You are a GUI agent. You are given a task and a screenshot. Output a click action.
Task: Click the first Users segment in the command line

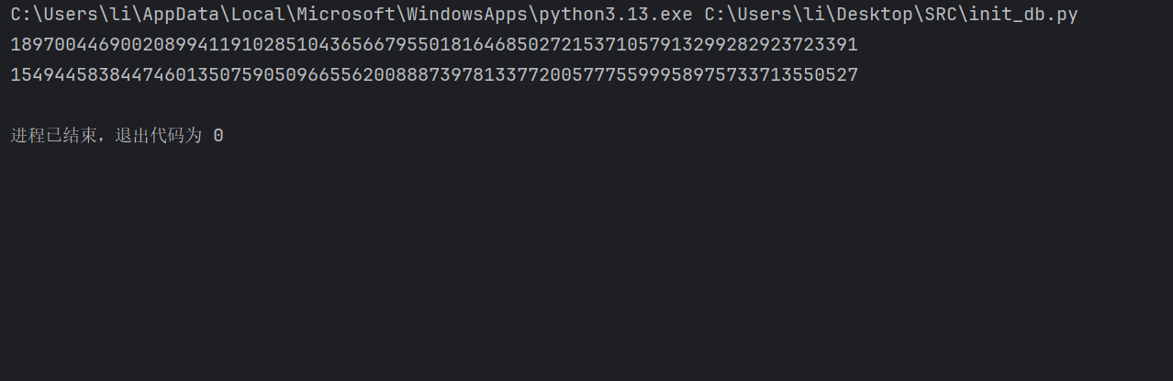pyautogui.click(x=72, y=15)
